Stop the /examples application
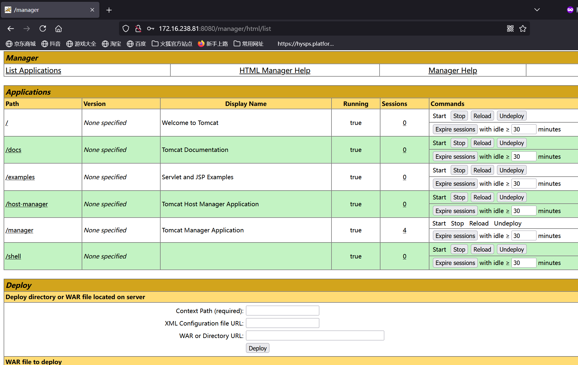The image size is (578, 365). pyautogui.click(x=459, y=170)
